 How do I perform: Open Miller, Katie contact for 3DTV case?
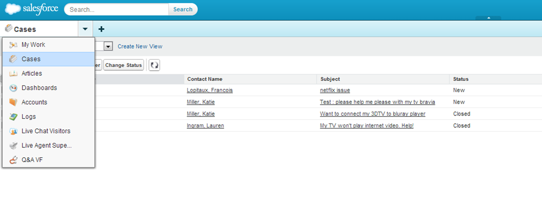[201, 113]
